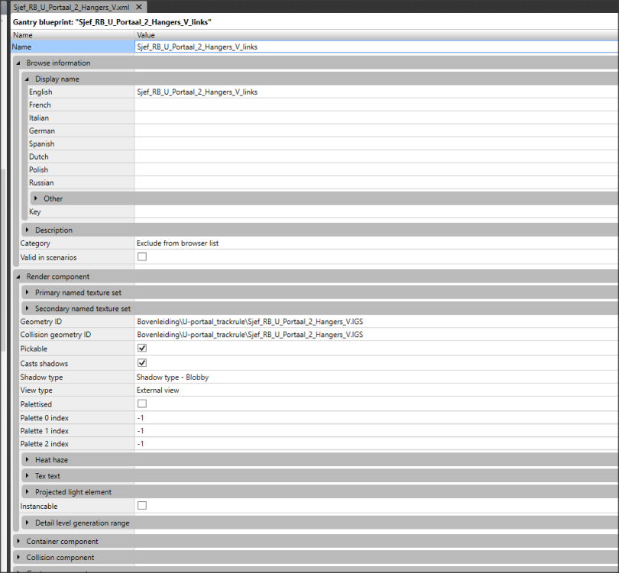Close the Sjef_RB_U_Portaal_2_Hangers_V.xml tab
Viewport: 619px width, 573px height.
[138, 6]
